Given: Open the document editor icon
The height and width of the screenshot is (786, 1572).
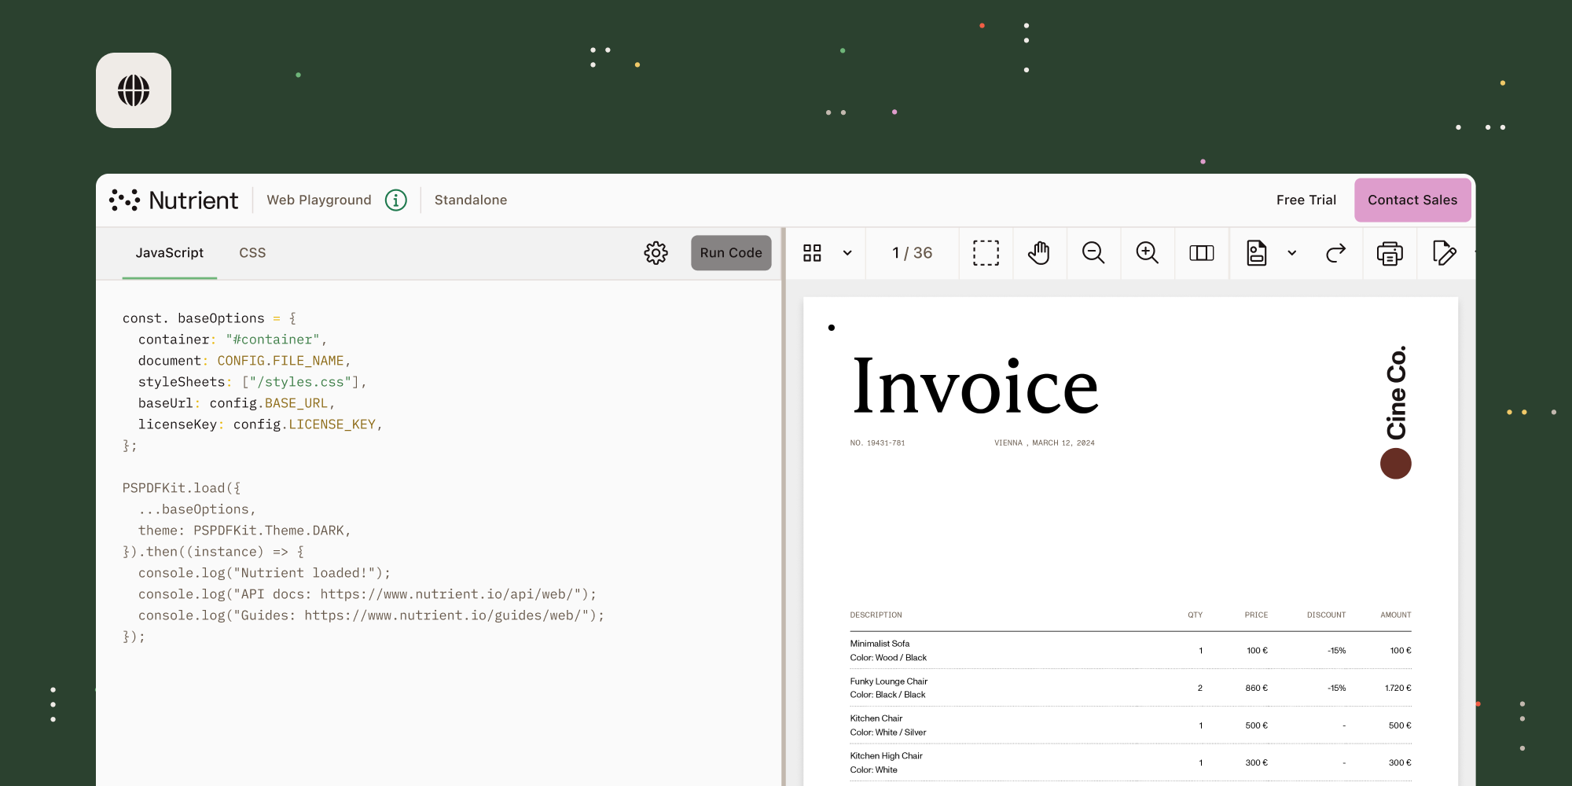Looking at the screenshot, I should click(x=1257, y=253).
